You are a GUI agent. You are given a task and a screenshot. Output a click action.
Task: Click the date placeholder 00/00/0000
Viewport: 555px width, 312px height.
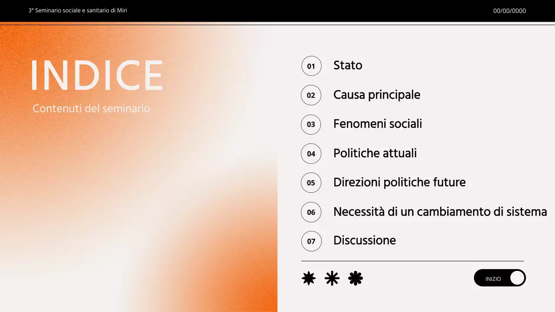[x=509, y=11]
